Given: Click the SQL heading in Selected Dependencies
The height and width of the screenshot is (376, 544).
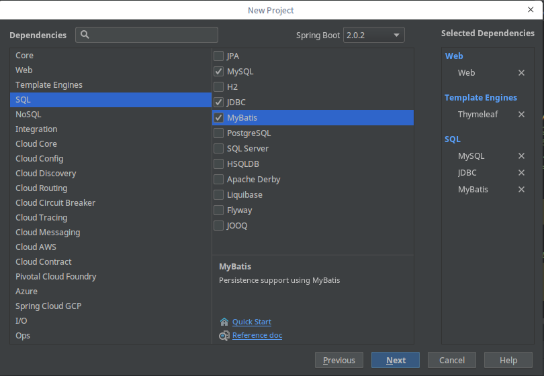Looking at the screenshot, I should 453,139.
